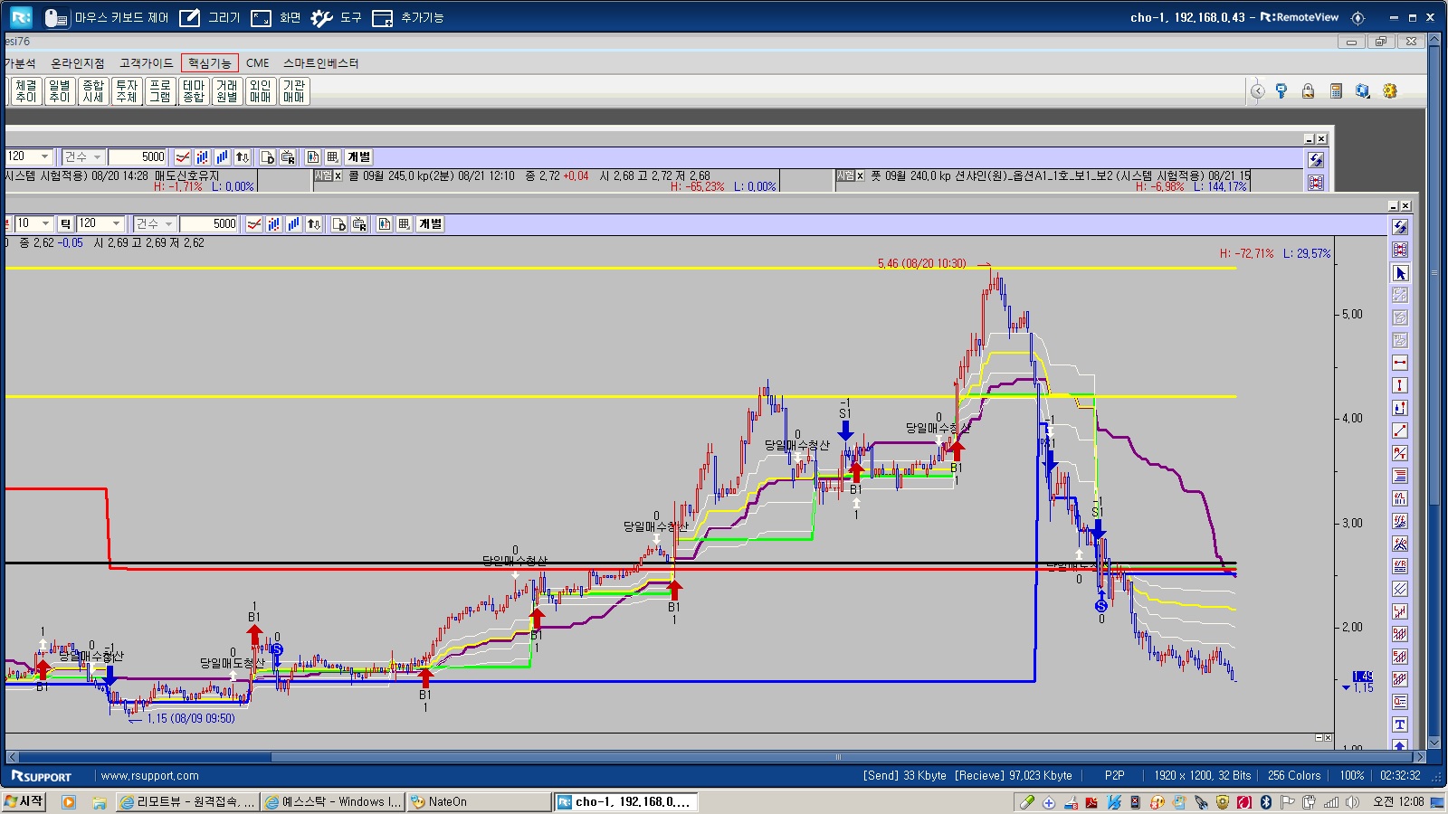Open the CME menu
The width and height of the screenshot is (1448, 814).
pos(258,62)
